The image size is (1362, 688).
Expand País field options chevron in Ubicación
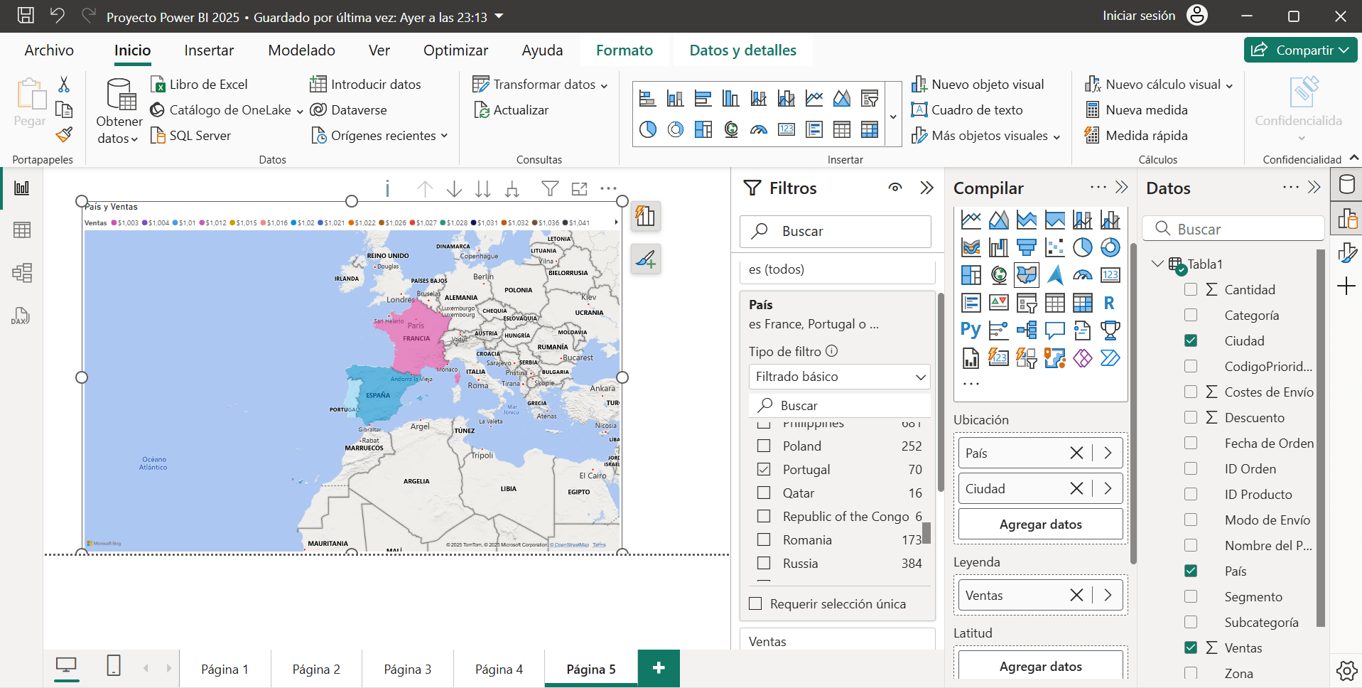coord(1108,453)
